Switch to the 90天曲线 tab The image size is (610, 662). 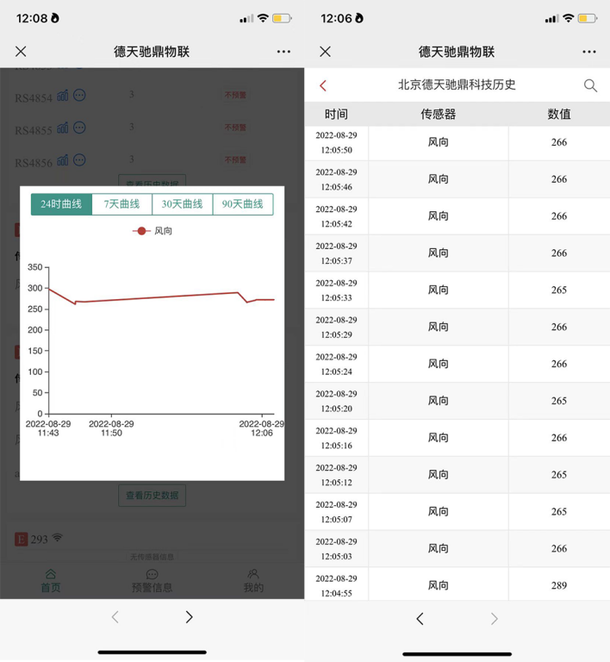point(243,204)
